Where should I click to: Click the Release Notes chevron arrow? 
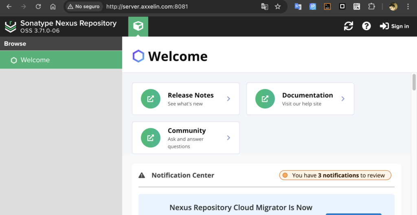(228, 99)
